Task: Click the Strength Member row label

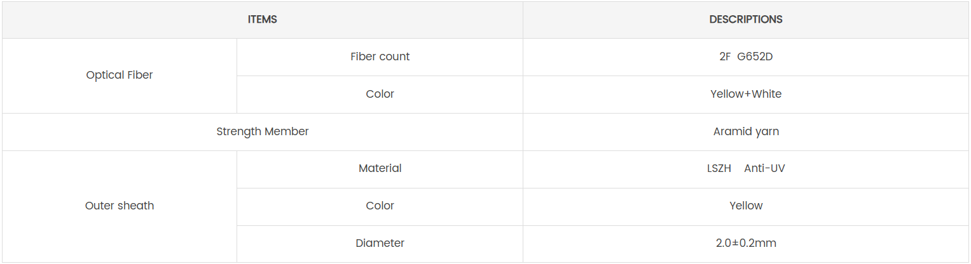Action: click(x=262, y=131)
